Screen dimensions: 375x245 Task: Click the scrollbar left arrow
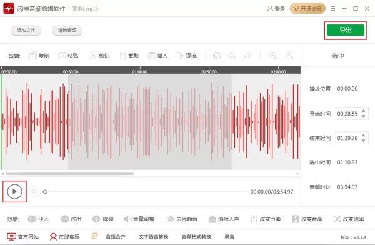(3, 174)
